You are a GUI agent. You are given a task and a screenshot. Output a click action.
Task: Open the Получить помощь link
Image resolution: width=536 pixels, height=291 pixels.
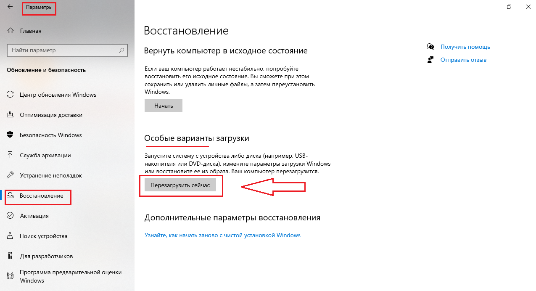465,47
